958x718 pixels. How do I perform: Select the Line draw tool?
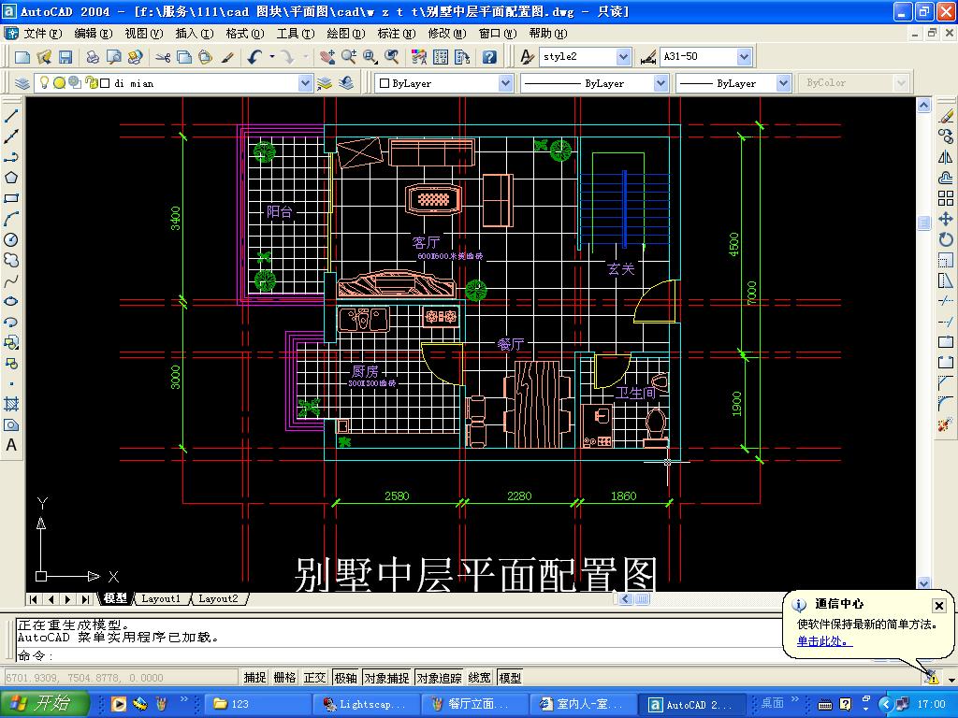pyautogui.click(x=12, y=116)
